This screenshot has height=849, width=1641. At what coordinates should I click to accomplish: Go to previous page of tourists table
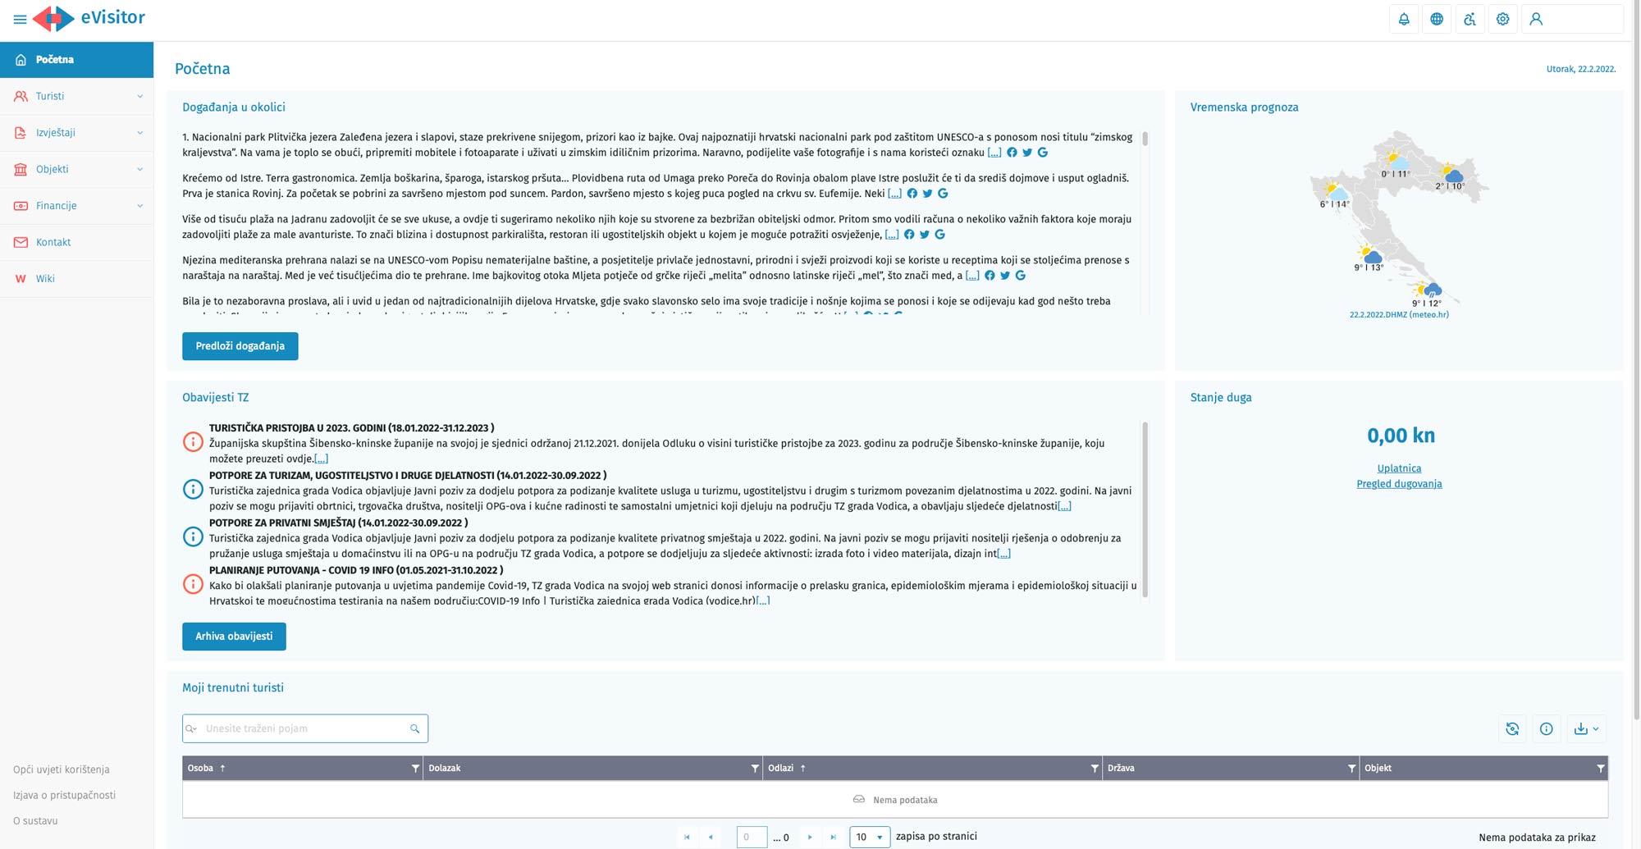(x=711, y=837)
